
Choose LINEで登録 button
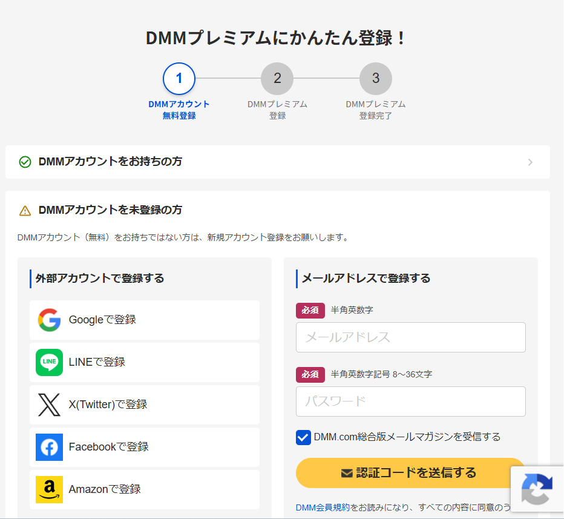(145, 362)
